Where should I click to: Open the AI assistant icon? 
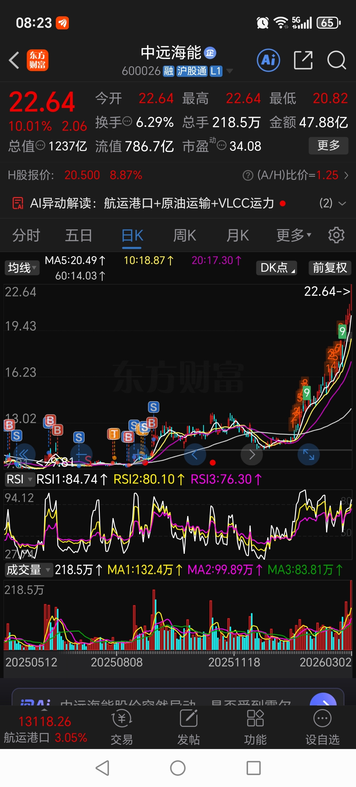268,60
